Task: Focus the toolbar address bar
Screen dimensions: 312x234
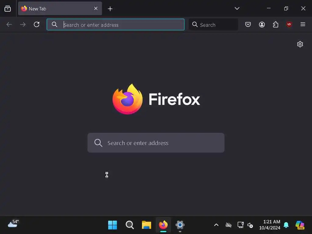Action: coord(115,24)
